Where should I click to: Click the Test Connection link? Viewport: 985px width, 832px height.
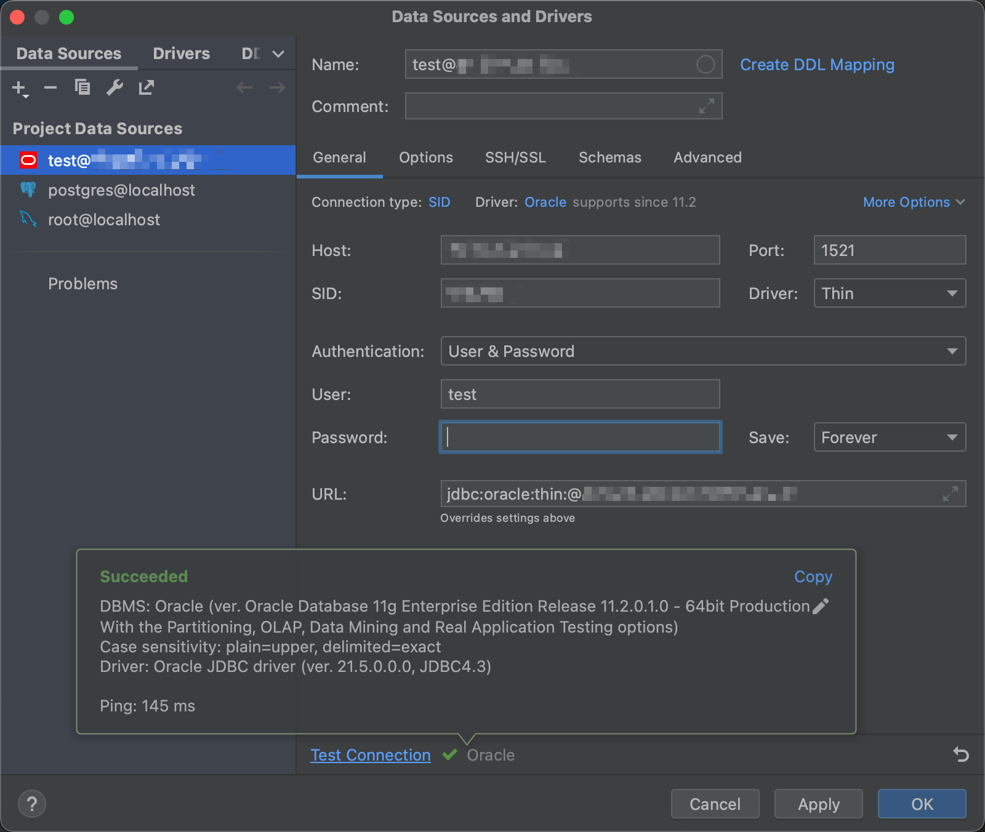[x=371, y=754]
